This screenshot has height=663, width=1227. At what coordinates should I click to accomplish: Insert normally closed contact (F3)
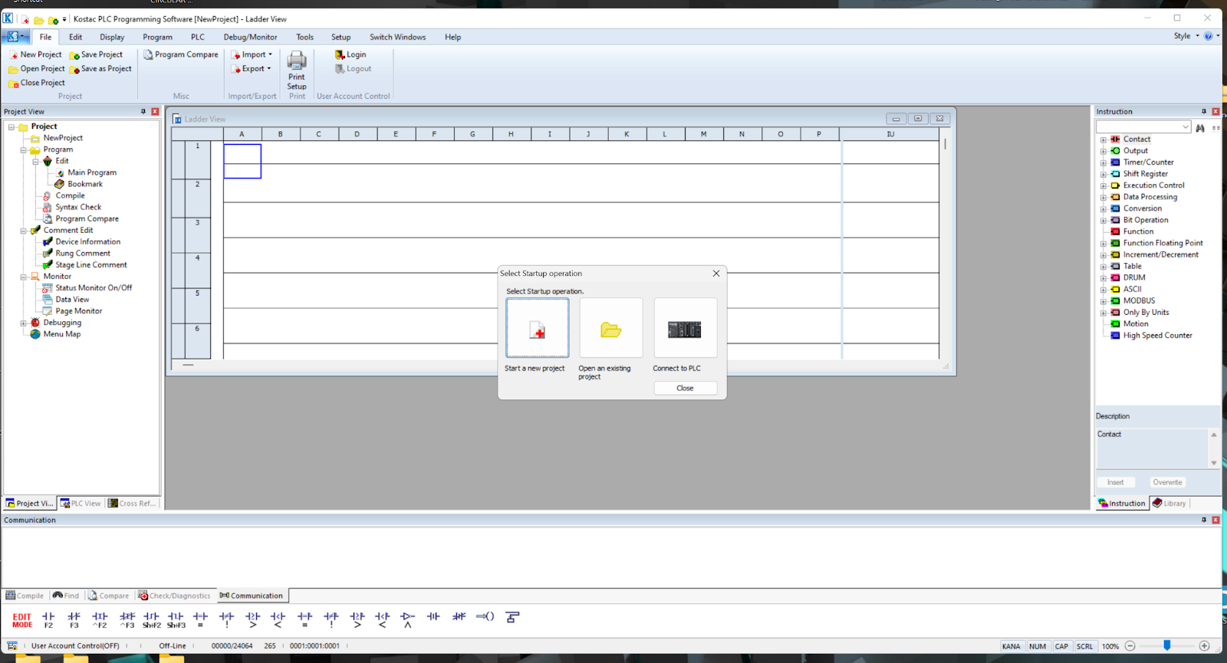[x=74, y=620]
